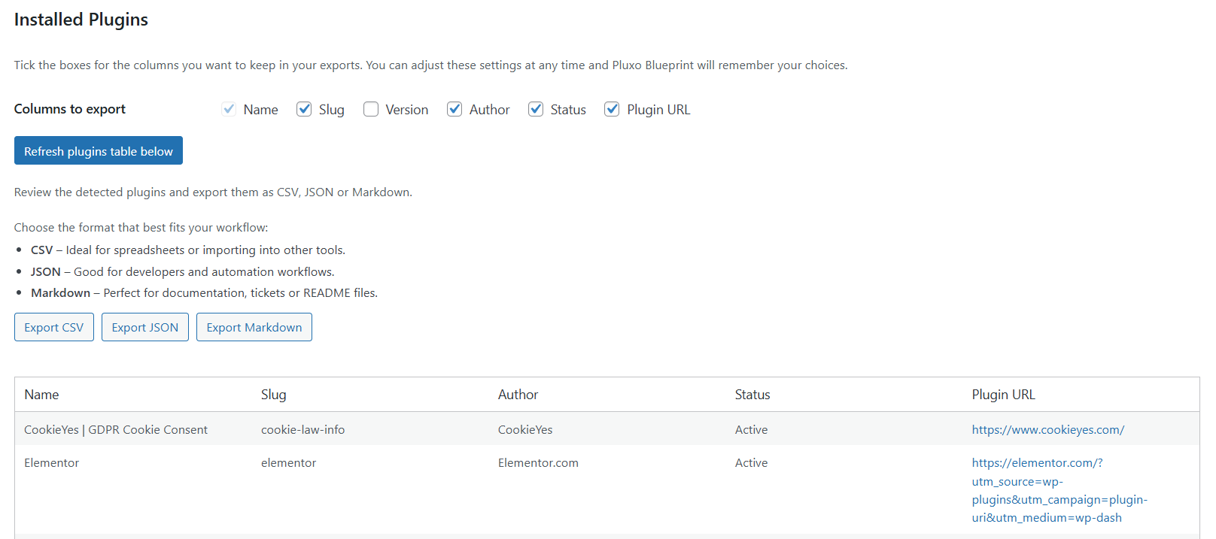
Task: Click the Slug table column header
Action: click(273, 395)
